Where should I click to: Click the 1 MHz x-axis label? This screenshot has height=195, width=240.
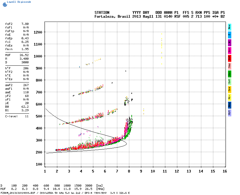(45, 171)
